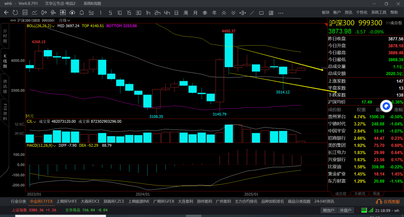Open the quote list icon
404x217 pixels.
(x=25, y=12)
